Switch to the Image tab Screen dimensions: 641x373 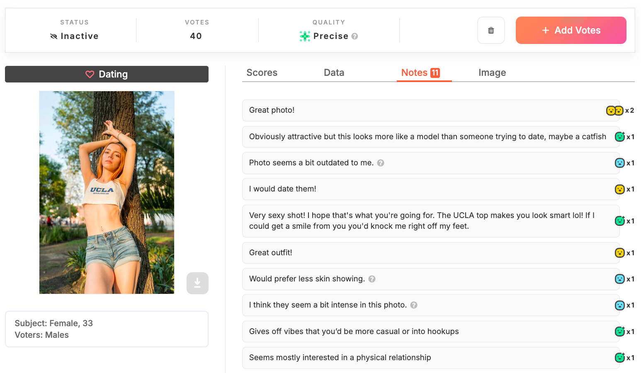pyautogui.click(x=492, y=73)
